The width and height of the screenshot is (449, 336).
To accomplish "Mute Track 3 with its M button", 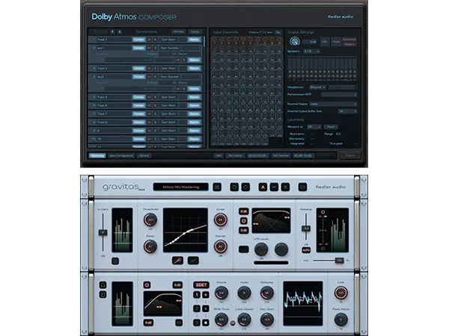I will (x=149, y=68).
